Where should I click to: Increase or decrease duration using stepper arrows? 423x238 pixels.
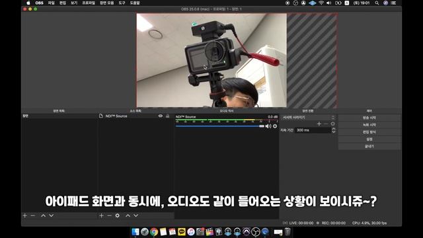(x=334, y=130)
